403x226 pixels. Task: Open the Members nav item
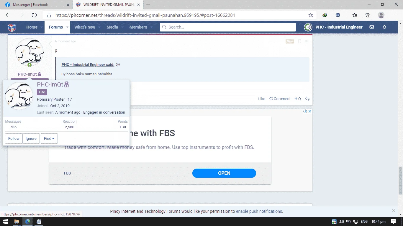click(x=138, y=27)
